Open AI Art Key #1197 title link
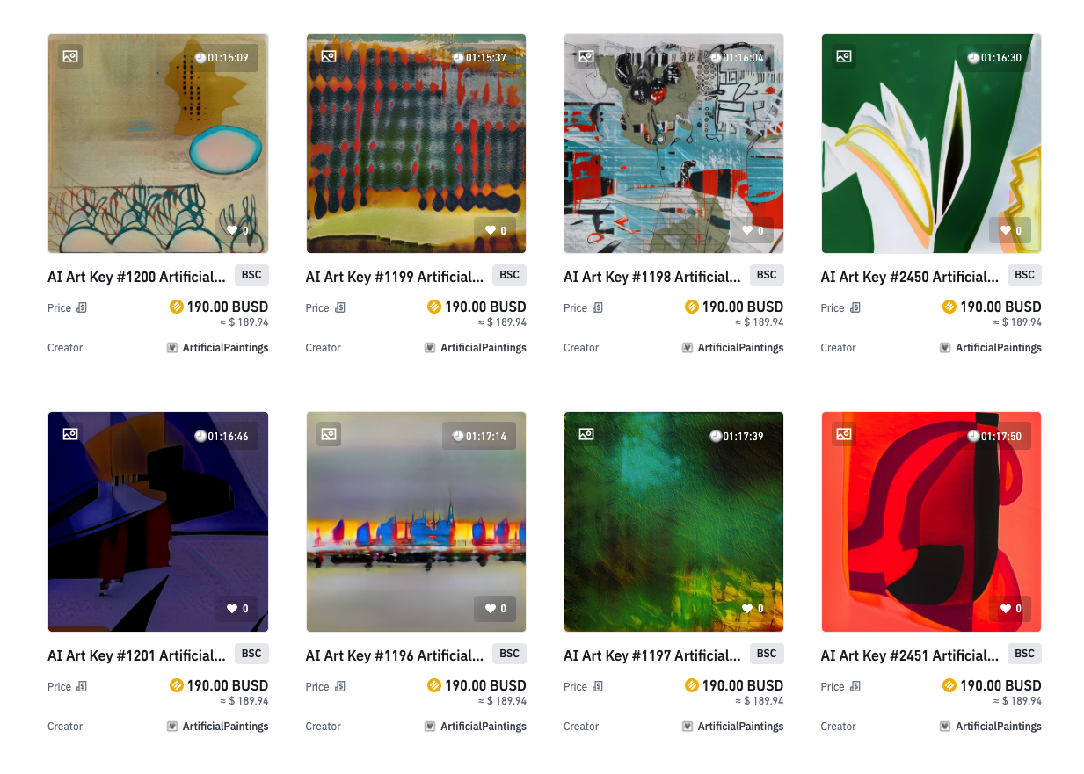The image size is (1084, 774). tap(651, 655)
